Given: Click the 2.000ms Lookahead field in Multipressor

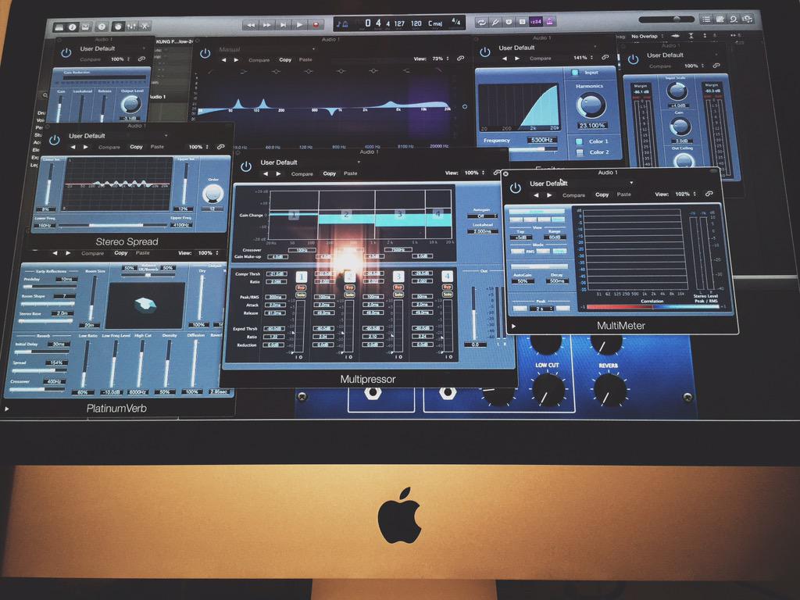Looking at the screenshot, I should click(x=482, y=231).
